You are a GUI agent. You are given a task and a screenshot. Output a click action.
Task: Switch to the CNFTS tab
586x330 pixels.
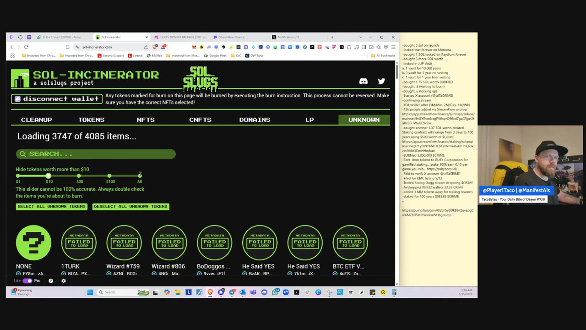200,120
